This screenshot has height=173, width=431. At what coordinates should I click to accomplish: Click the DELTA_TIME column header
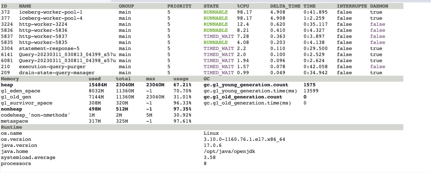(x=285, y=6)
